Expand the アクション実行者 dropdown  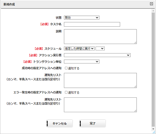97,55
